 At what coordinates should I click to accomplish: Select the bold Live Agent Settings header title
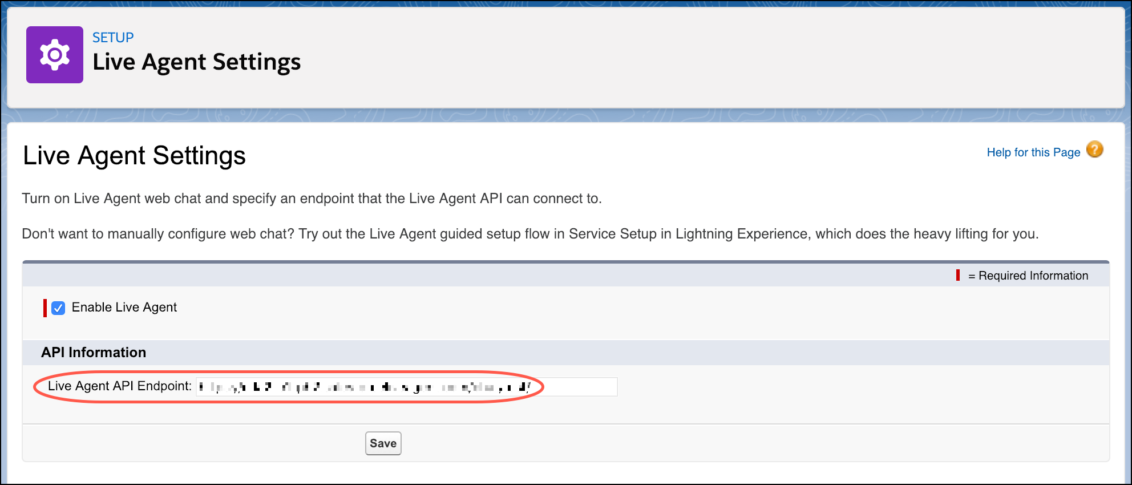[x=196, y=62]
